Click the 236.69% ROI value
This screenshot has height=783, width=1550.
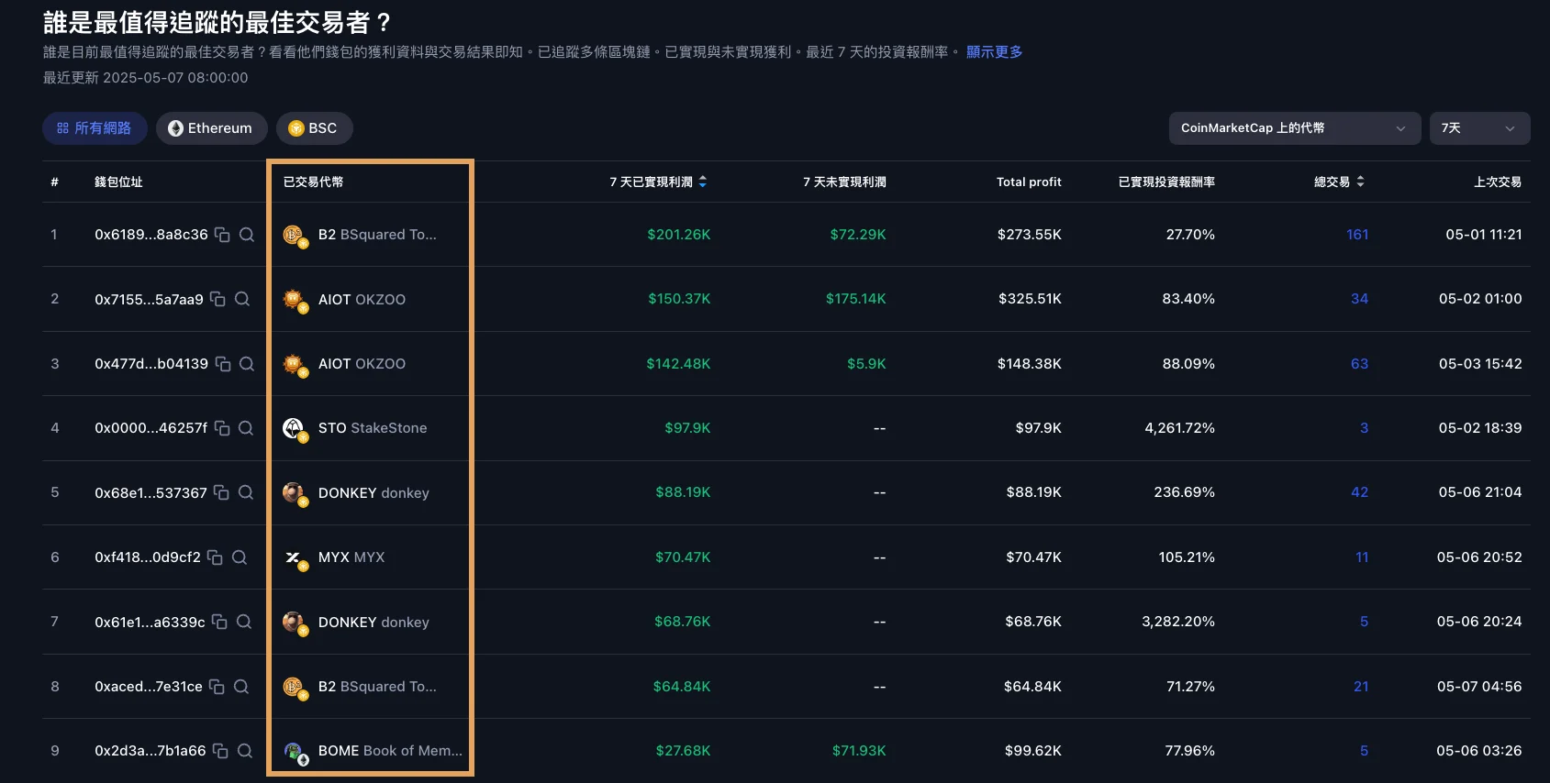click(1184, 492)
